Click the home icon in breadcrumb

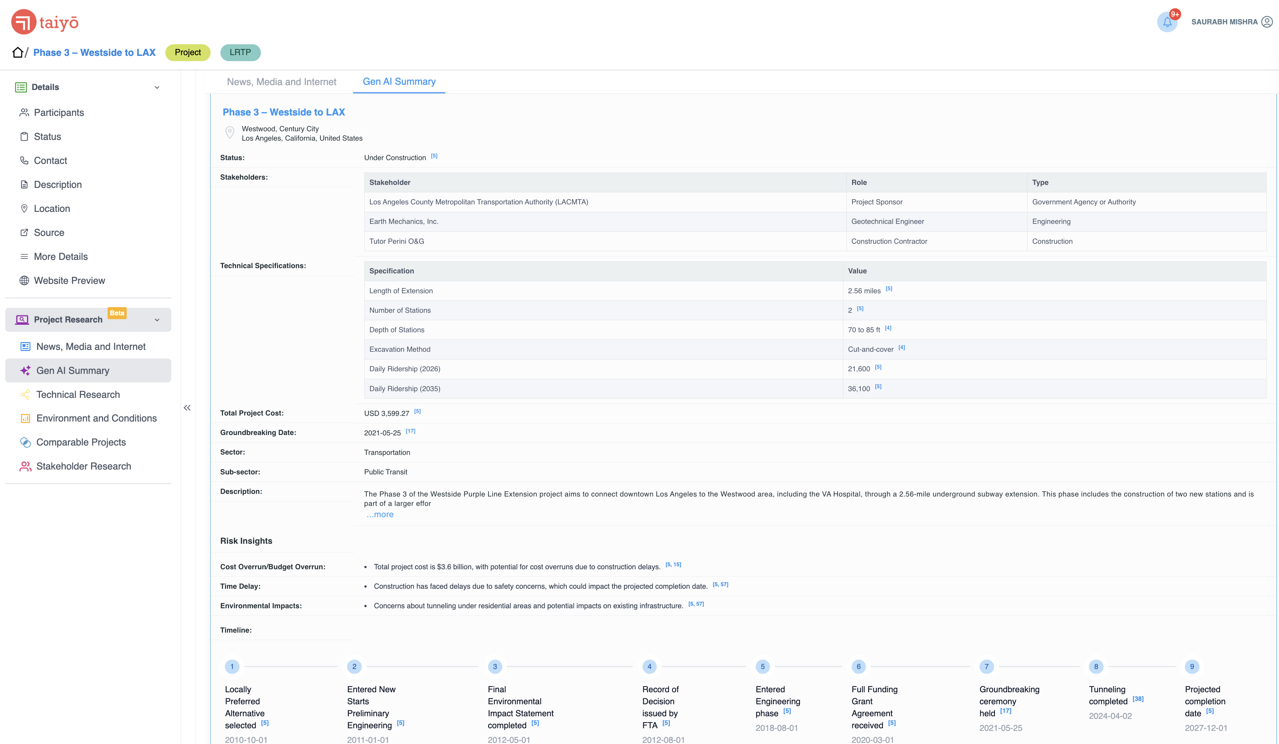point(18,52)
